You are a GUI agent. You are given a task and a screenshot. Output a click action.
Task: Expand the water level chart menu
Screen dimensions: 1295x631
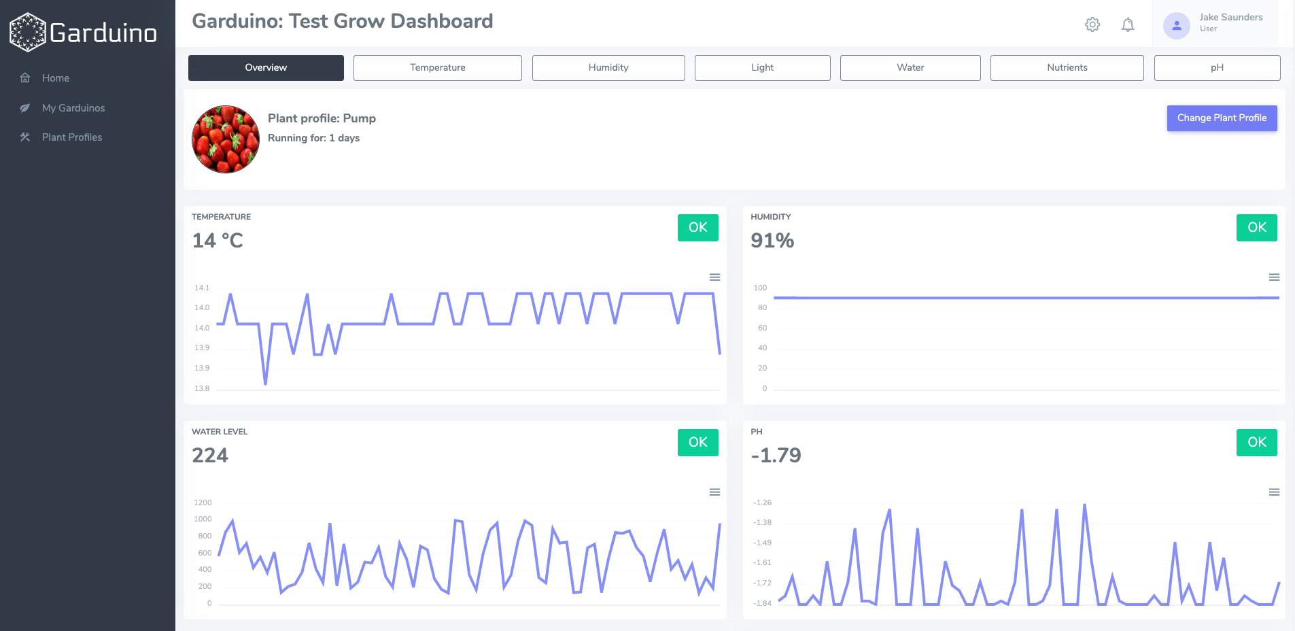click(x=714, y=492)
